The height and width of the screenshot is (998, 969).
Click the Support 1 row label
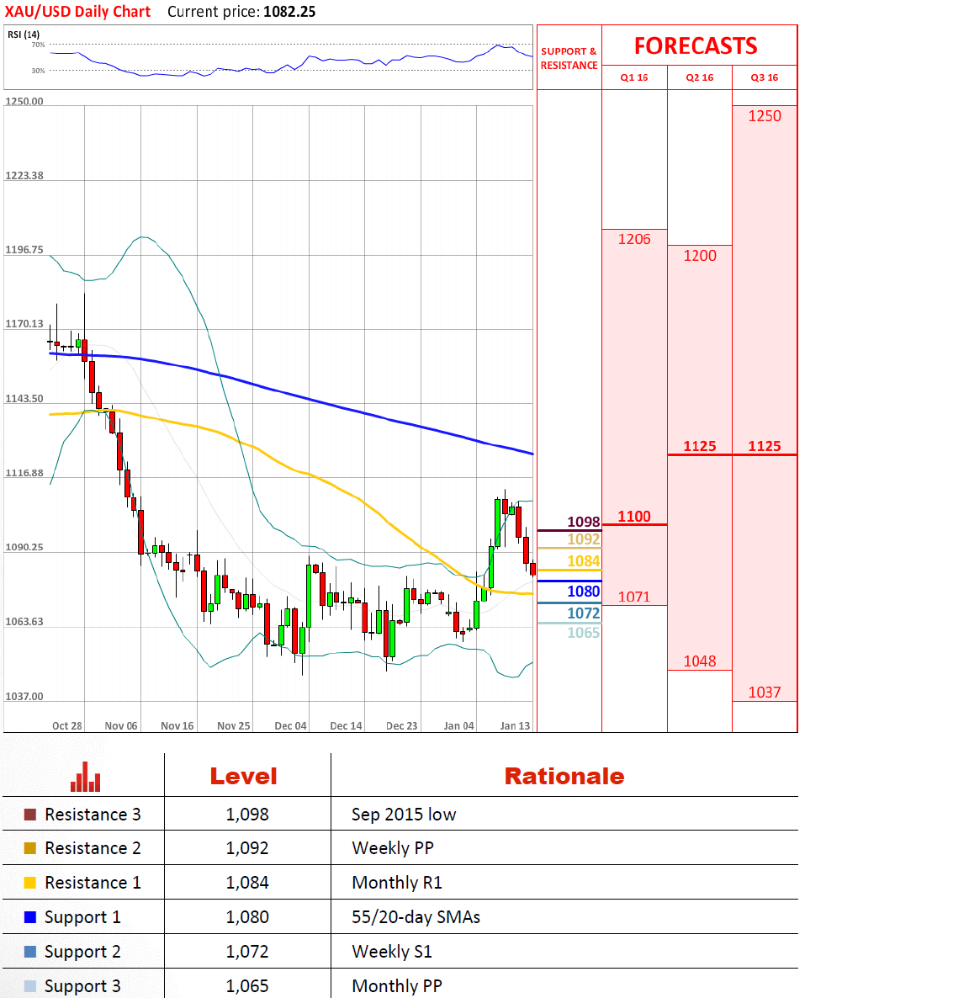coord(82,918)
